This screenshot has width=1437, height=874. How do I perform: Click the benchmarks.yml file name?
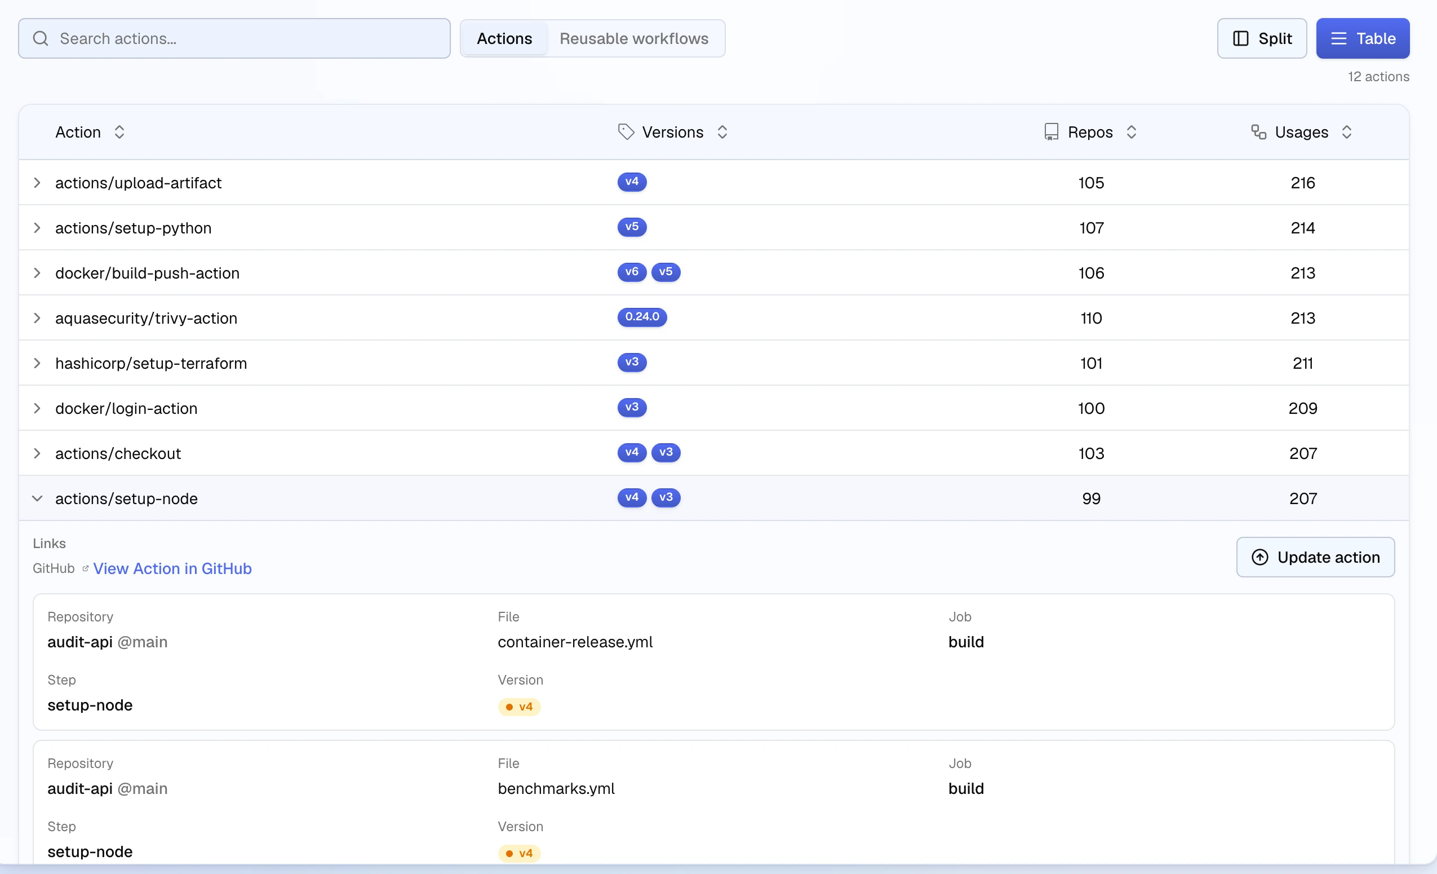(556, 788)
